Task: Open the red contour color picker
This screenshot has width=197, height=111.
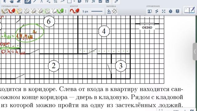Action: (x=74, y=11)
